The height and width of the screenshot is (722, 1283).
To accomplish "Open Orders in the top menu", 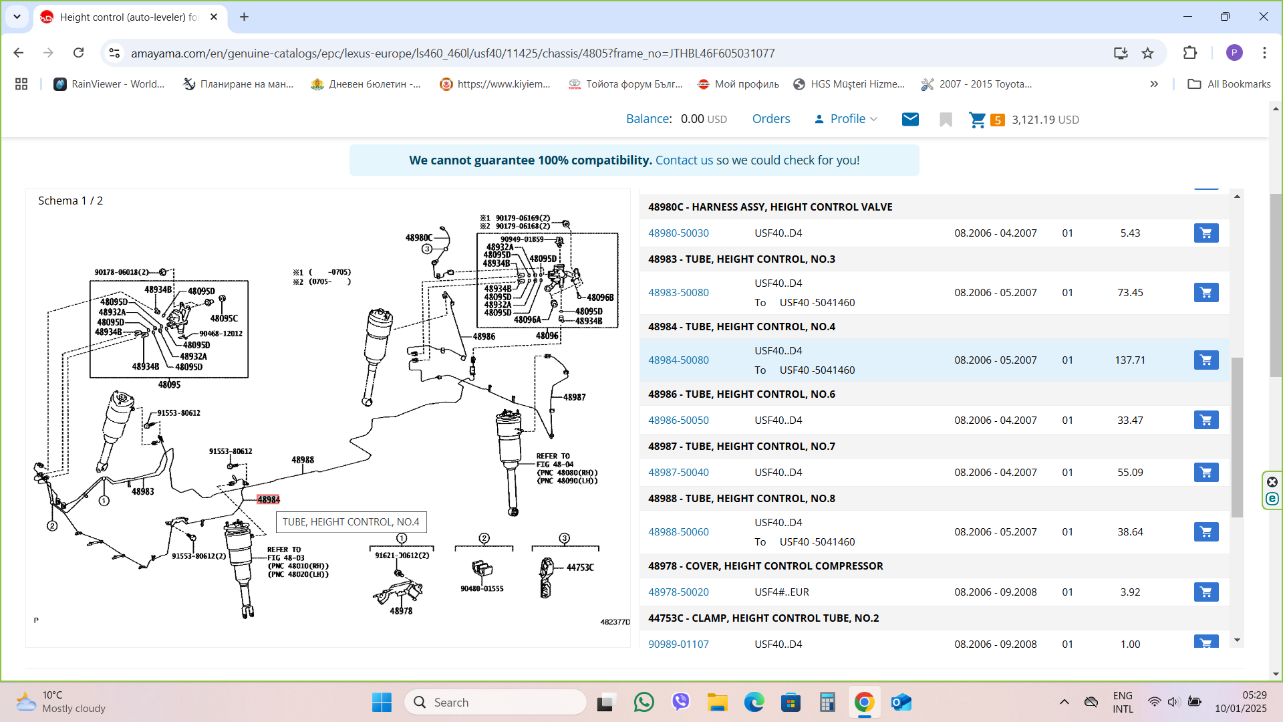I will [x=770, y=119].
